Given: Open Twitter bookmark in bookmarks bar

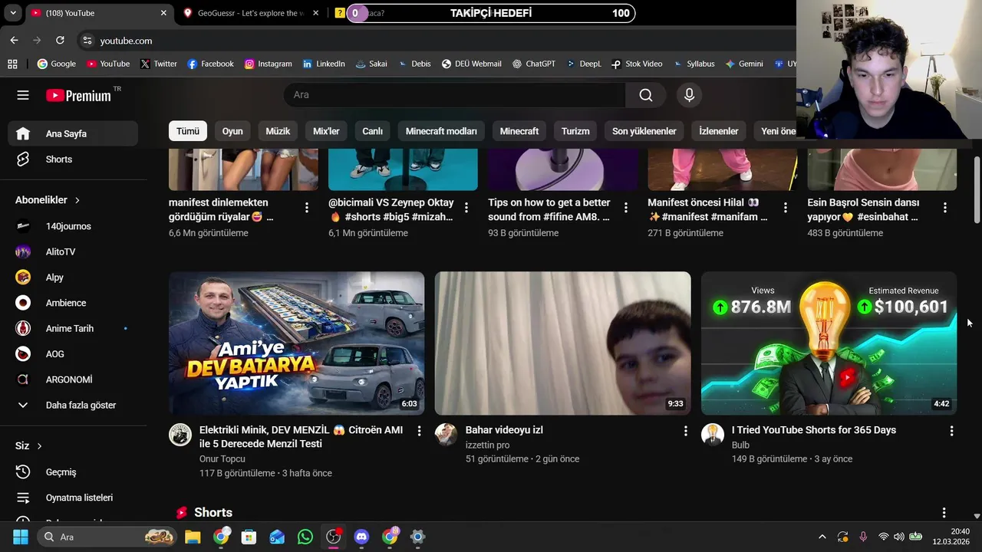Looking at the screenshot, I should click(159, 64).
